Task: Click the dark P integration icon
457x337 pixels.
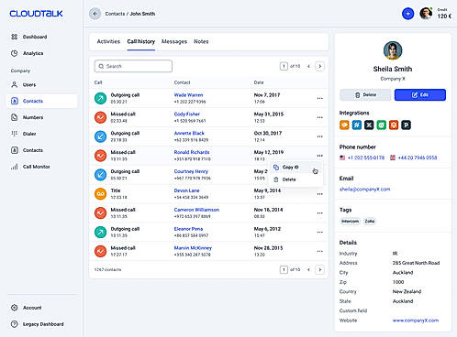Action: pyautogui.click(x=406, y=125)
